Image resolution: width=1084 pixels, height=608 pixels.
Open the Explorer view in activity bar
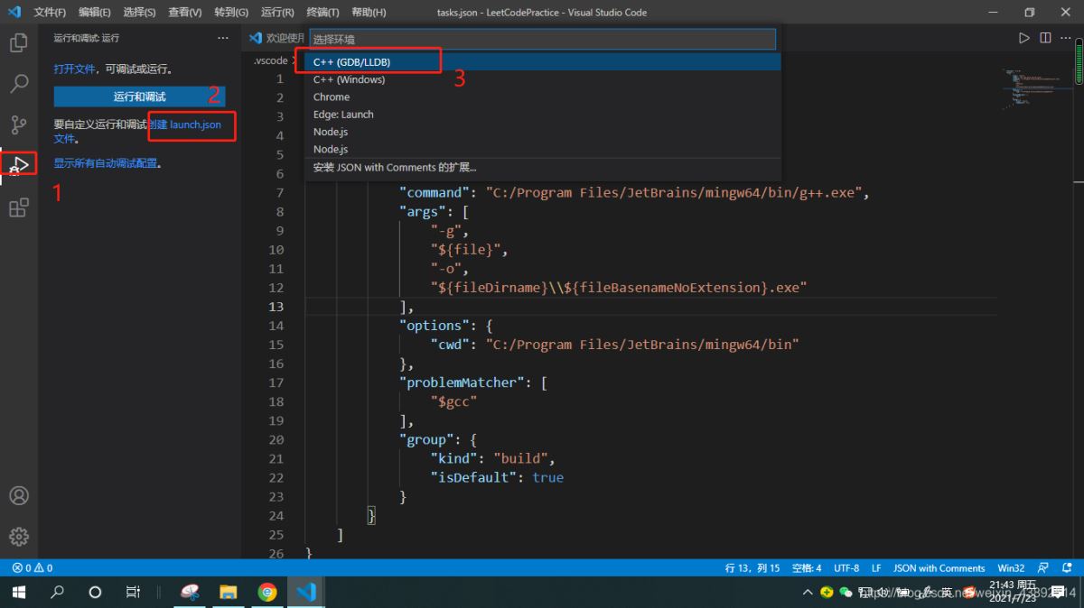pos(18,42)
